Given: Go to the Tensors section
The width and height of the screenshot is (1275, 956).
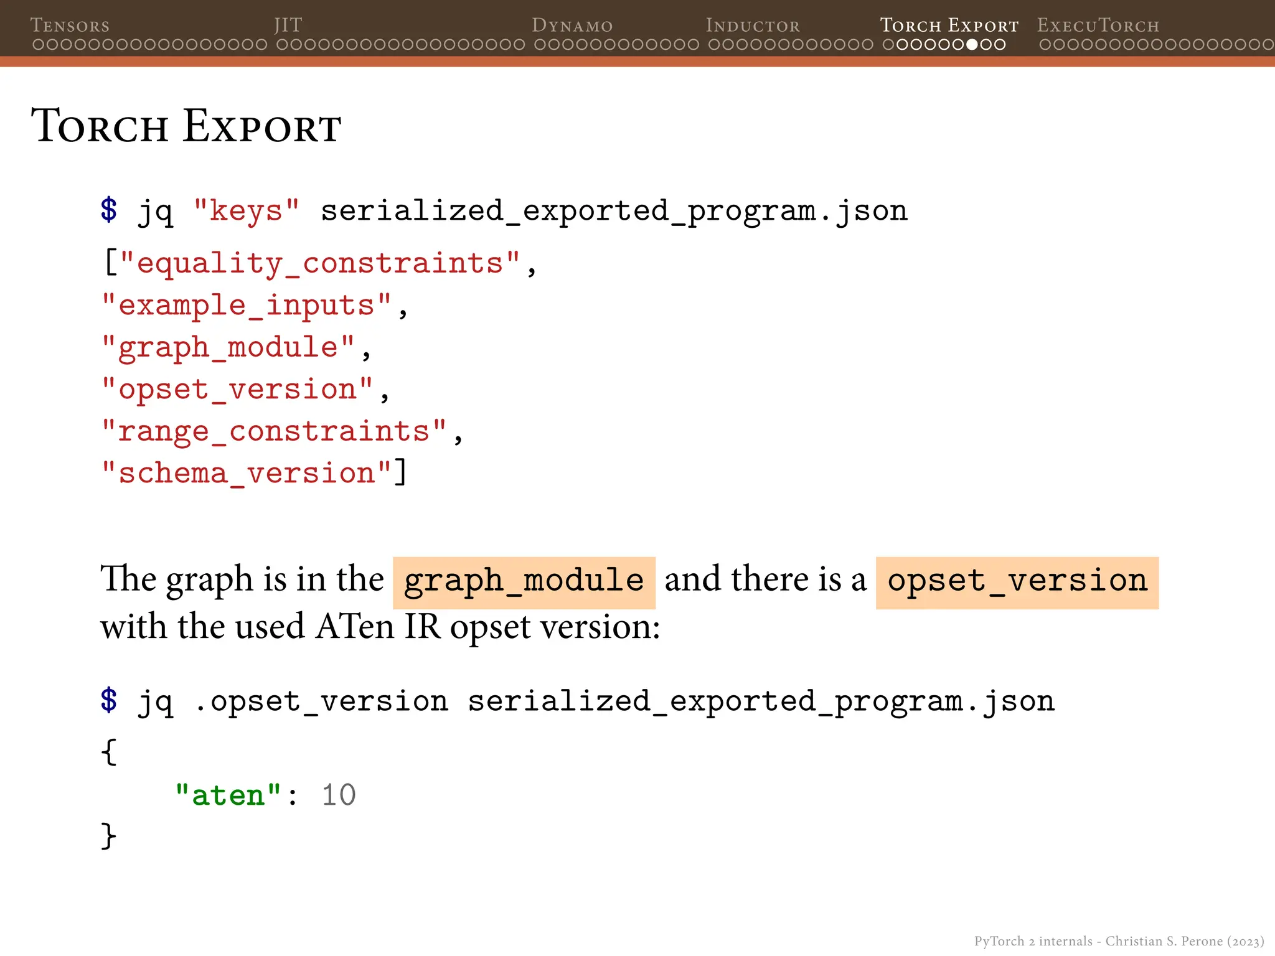Looking at the screenshot, I should click(x=70, y=26).
